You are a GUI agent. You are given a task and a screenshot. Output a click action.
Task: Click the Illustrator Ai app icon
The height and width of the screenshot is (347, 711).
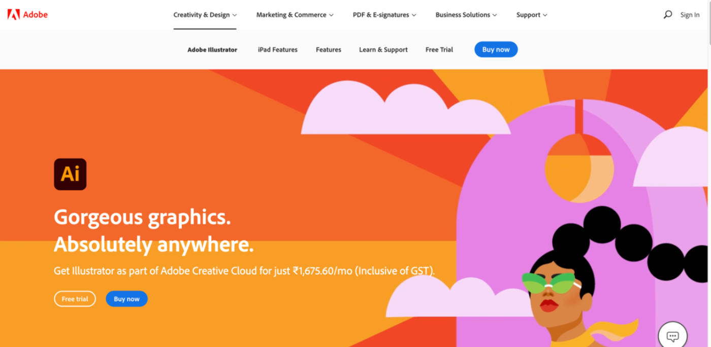(70, 174)
